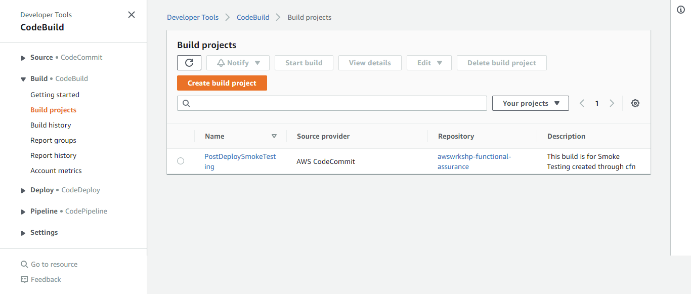Click the Go to resource link

coord(54,264)
